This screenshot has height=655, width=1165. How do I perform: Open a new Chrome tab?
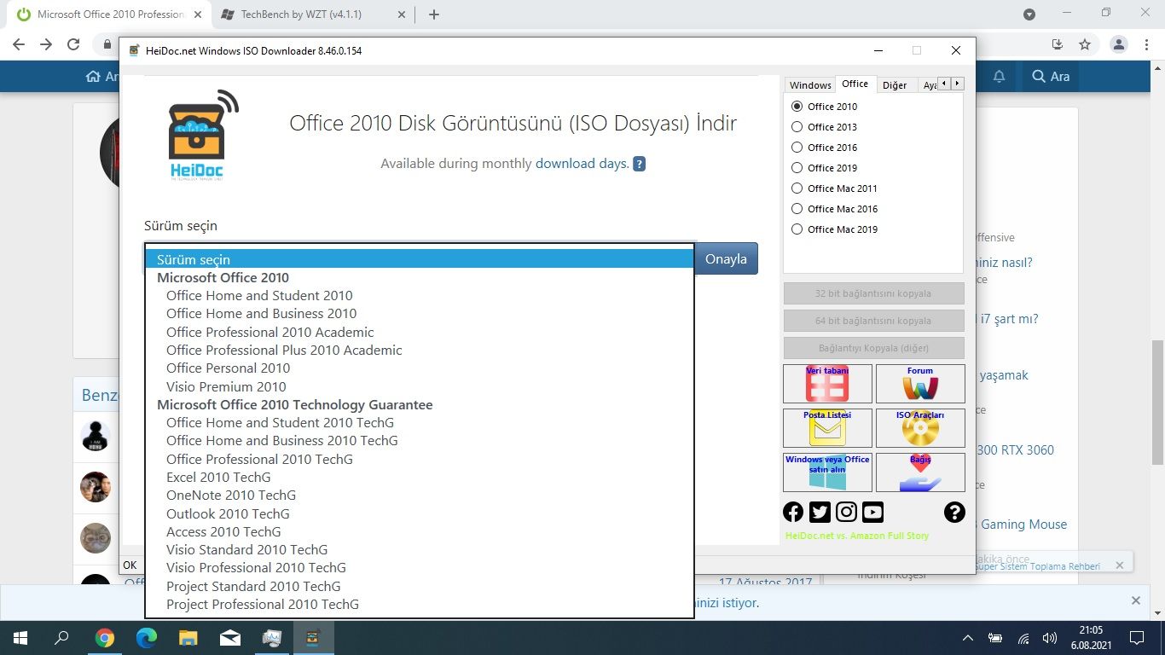pos(433,14)
